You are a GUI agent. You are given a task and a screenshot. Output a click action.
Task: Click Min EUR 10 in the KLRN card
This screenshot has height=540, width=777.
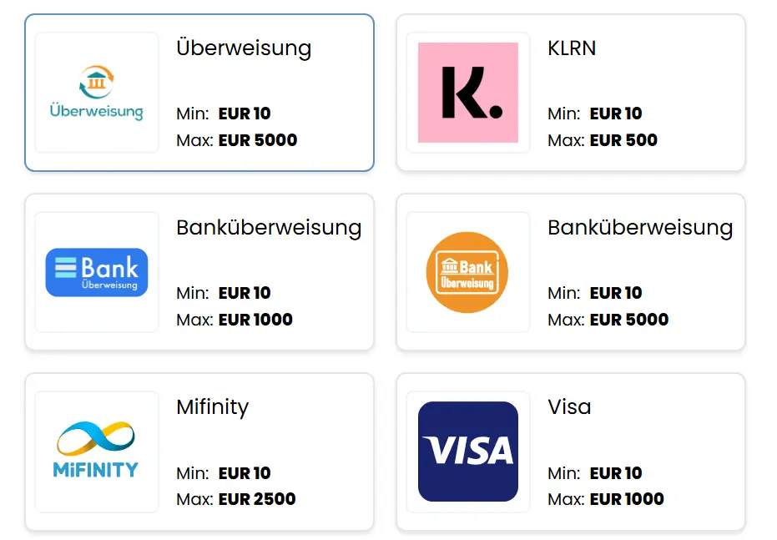coord(595,114)
